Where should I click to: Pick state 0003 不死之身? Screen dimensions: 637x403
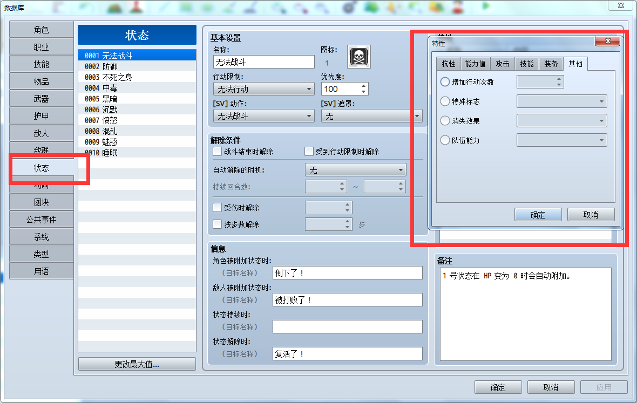coord(137,77)
